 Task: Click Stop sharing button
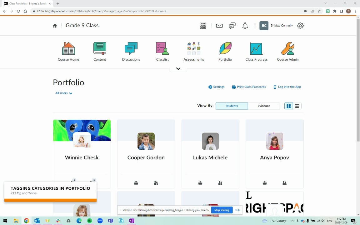222,210
